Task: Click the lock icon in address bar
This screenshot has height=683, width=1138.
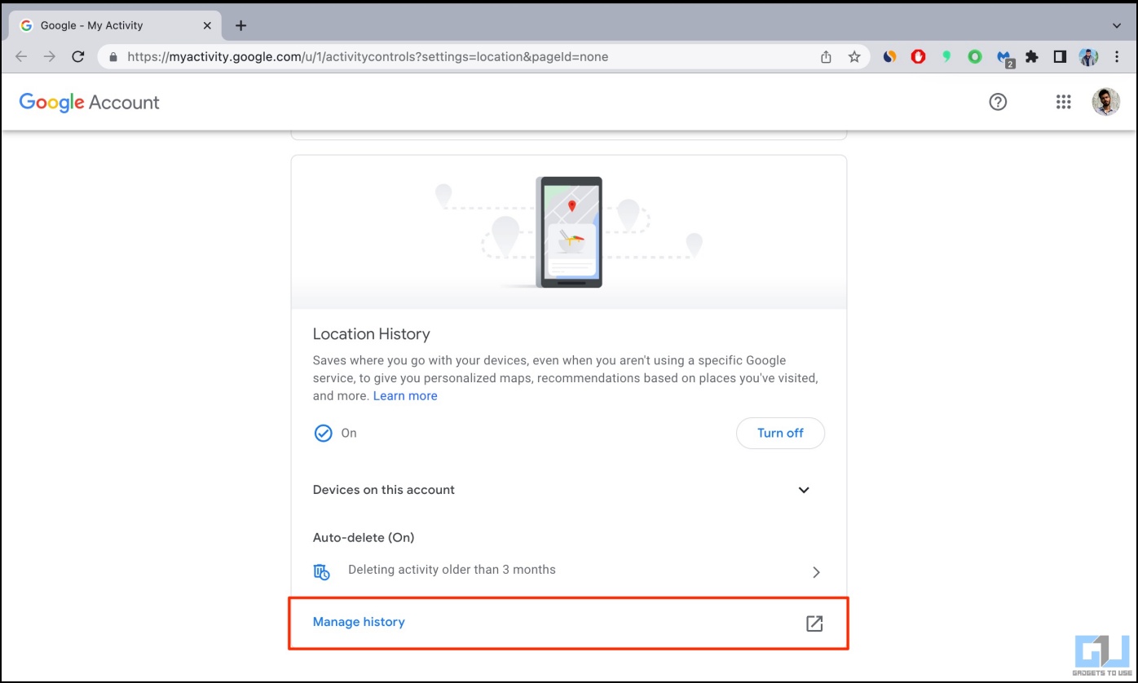Action: (113, 57)
